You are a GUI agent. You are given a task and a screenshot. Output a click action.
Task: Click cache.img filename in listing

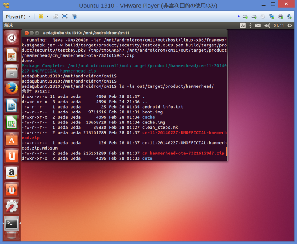pos(154,122)
